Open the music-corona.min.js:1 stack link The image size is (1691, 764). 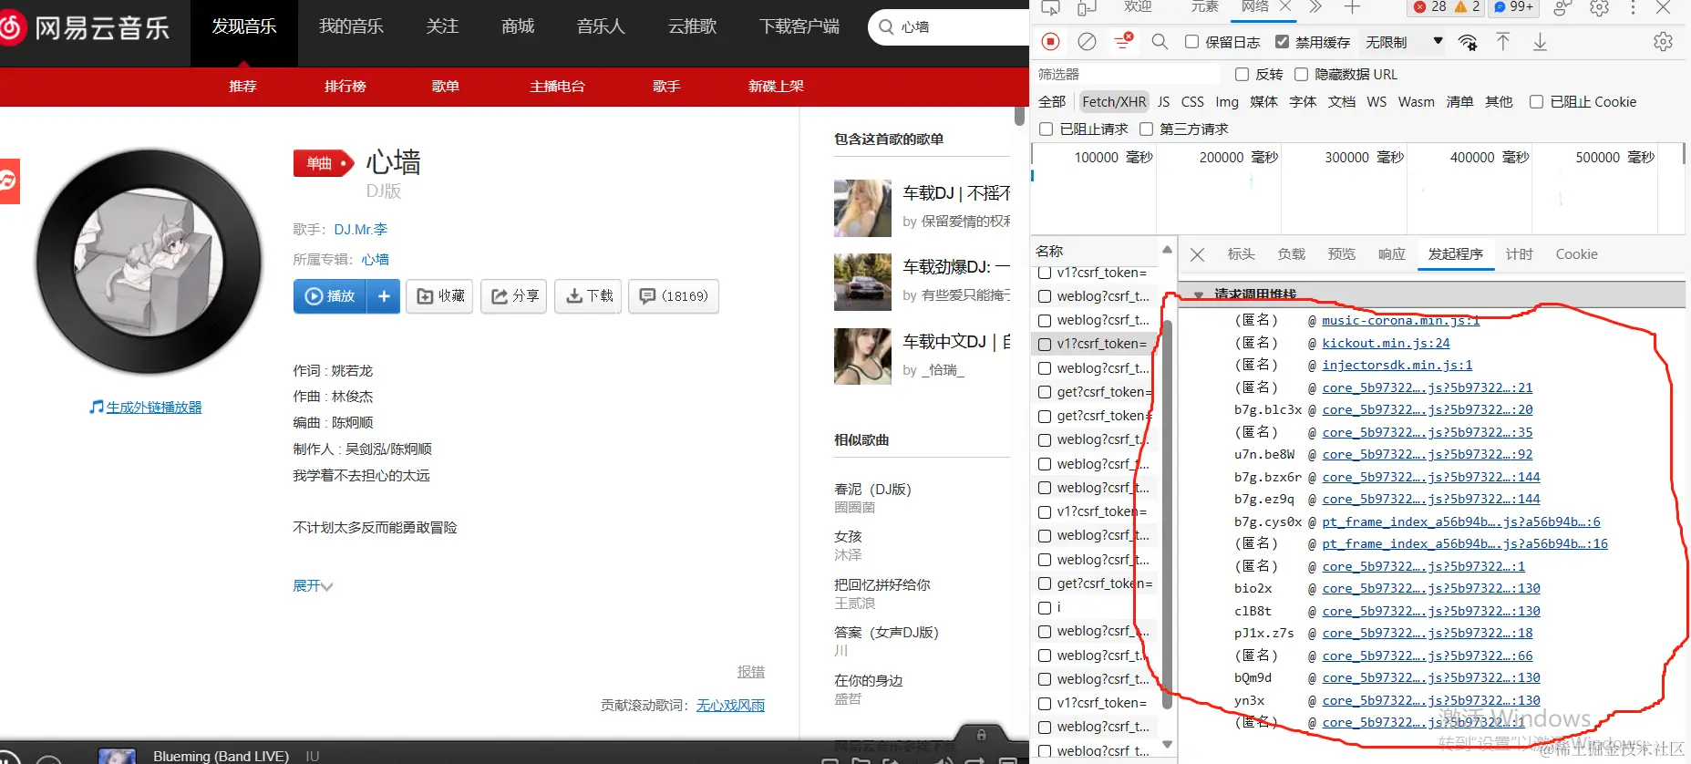coord(1401,321)
